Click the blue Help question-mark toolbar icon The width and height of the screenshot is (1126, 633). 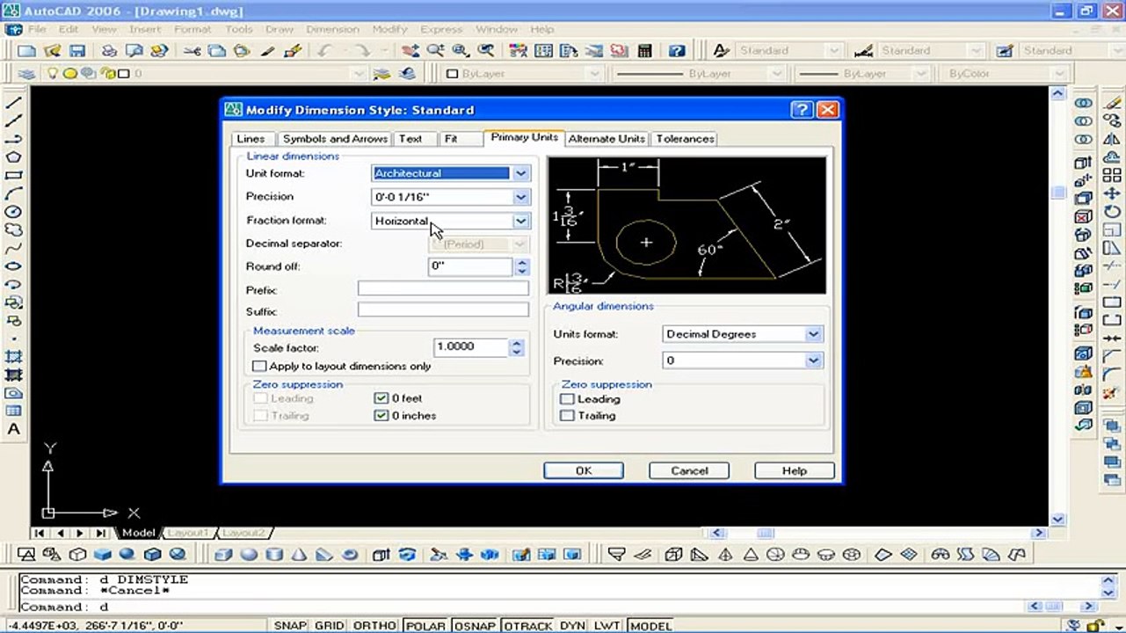click(676, 51)
